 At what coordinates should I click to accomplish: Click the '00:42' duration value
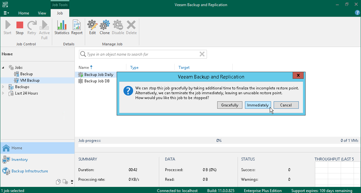(133, 170)
